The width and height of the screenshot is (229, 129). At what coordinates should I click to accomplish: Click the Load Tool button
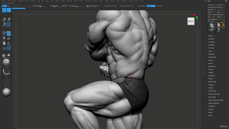211,5
